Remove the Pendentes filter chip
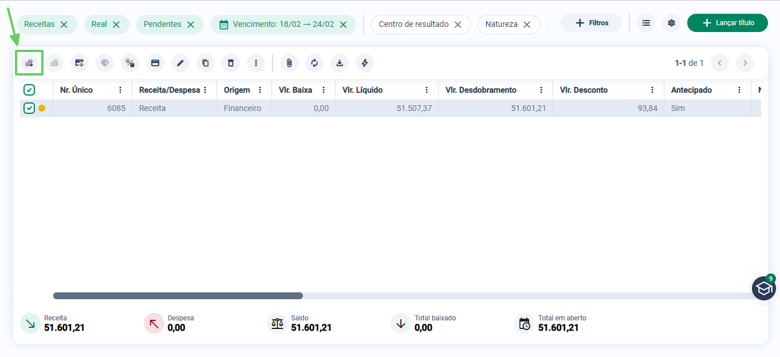 [x=191, y=25]
